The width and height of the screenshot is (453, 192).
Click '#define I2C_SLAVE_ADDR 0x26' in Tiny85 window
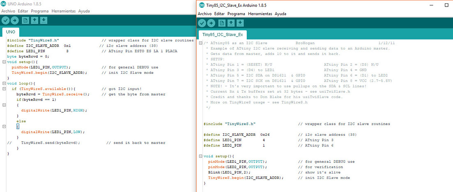point(237,135)
